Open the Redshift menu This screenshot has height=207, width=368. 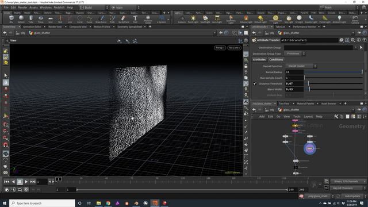(x=59, y=7)
